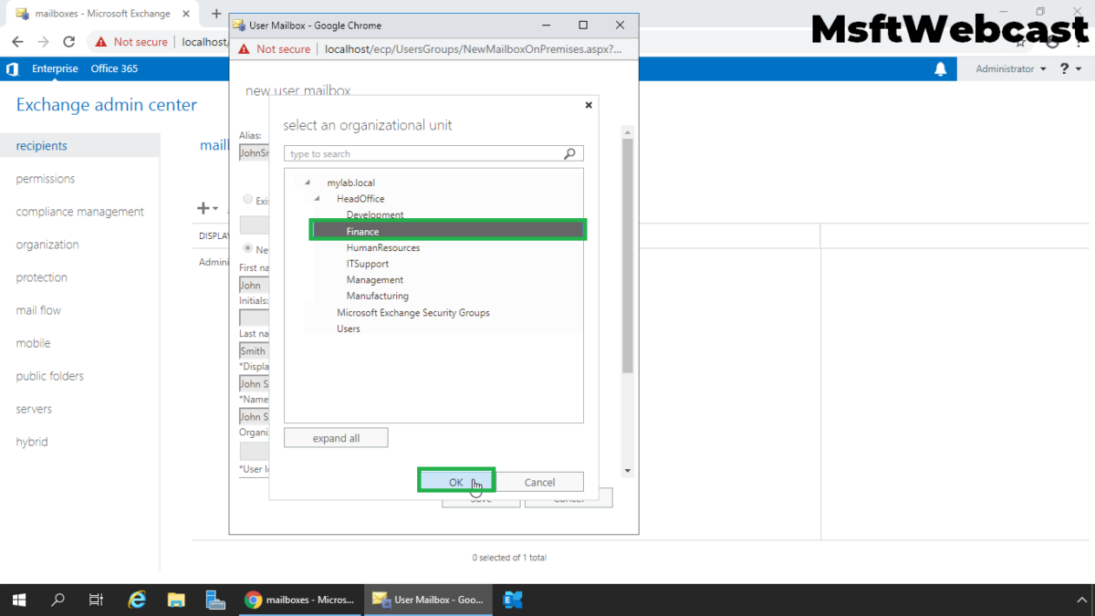The width and height of the screenshot is (1095, 616).
Task: Open search via the magnifying glass icon
Action: coord(57,600)
